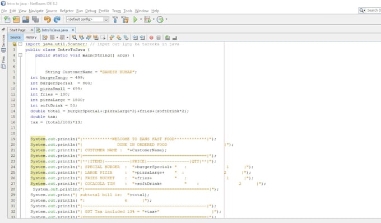The image size is (381, 223).
Task: Open the Profile menu
Action: [104, 11]
